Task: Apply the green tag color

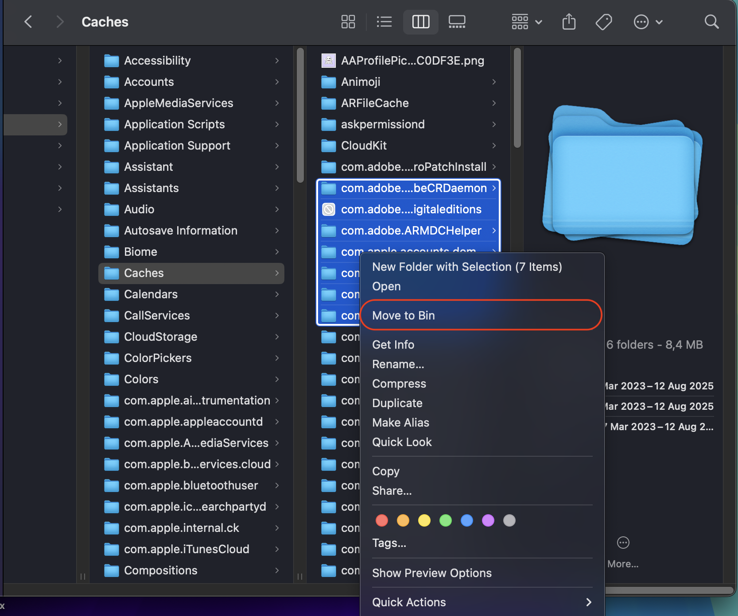Action: [445, 520]
